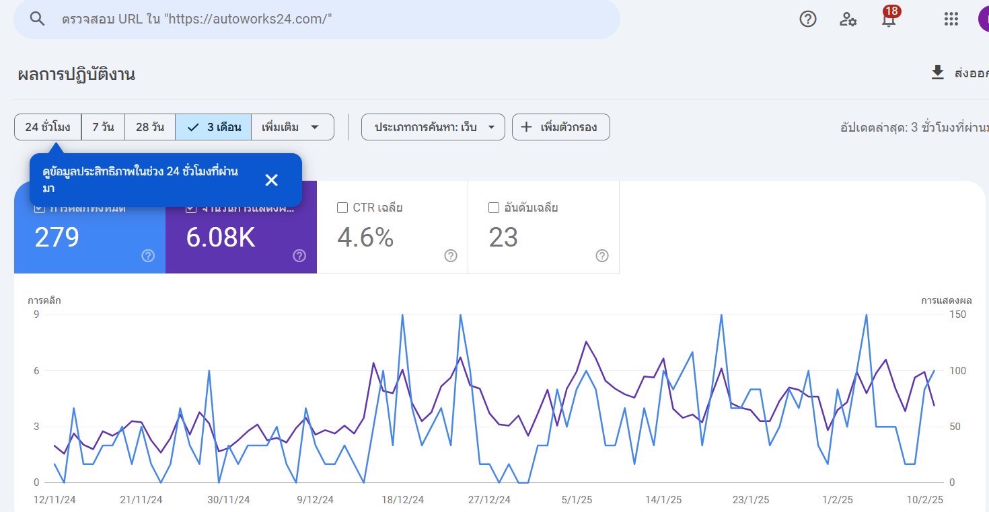Open notifications bell with 18 badge
This screenshot has height=512, width=989.
point(889,19)
